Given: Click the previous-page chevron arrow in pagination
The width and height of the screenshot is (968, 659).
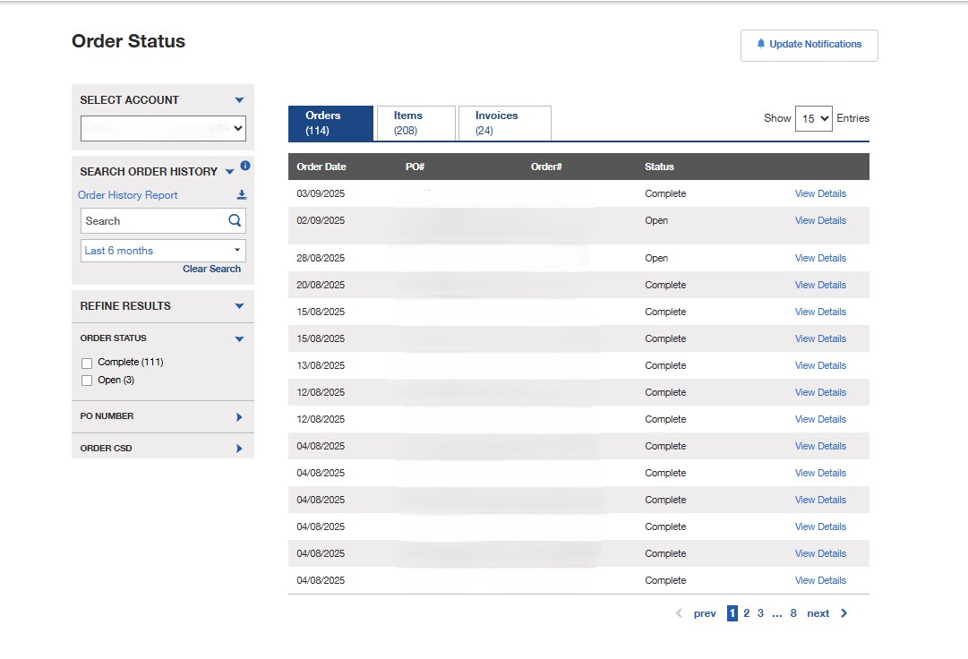Looking at the screenshot, I should 679,612.
